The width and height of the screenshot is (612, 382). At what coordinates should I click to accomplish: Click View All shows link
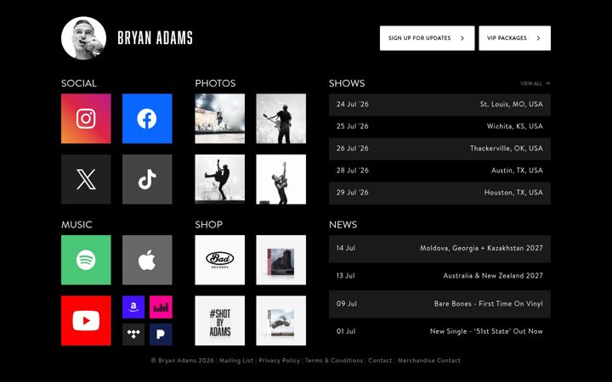tap(535, 83)
